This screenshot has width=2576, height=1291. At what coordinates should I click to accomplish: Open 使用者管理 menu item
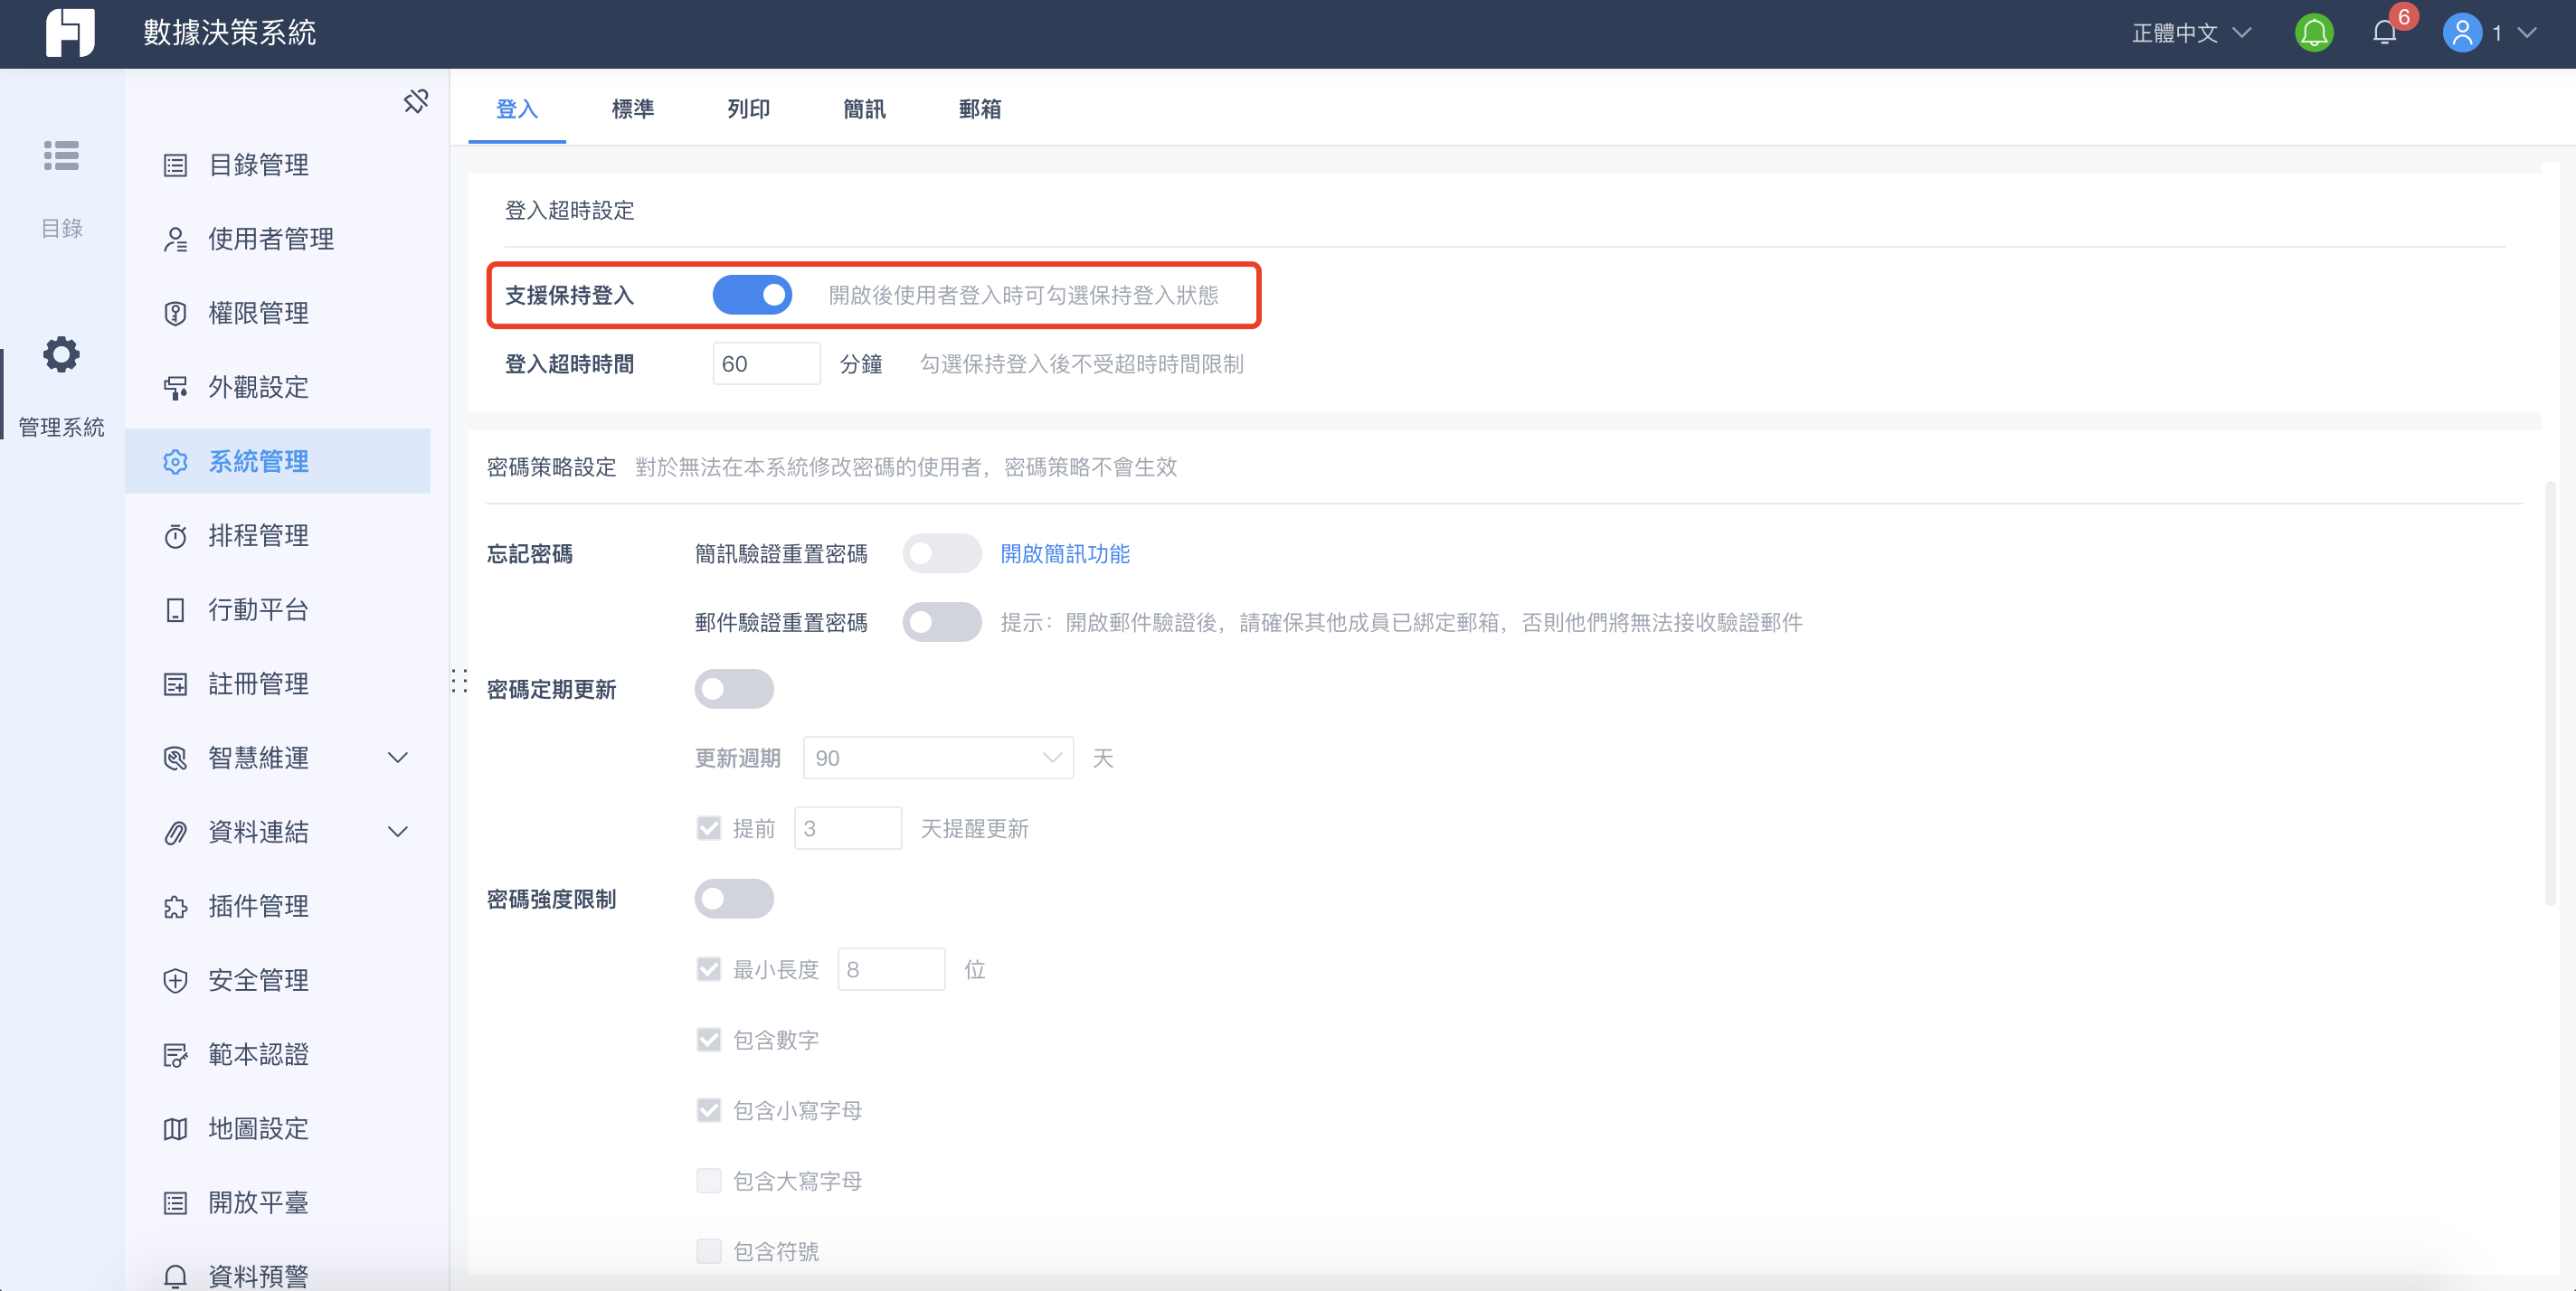click(x=278, y=239)
